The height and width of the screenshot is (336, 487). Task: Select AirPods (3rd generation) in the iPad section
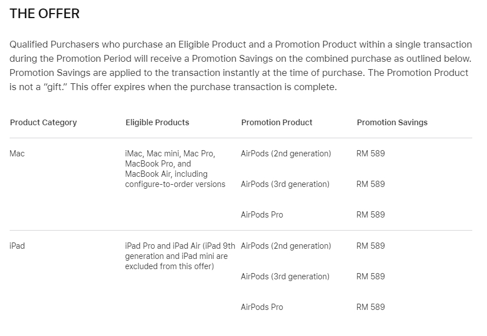click(285, 277)
